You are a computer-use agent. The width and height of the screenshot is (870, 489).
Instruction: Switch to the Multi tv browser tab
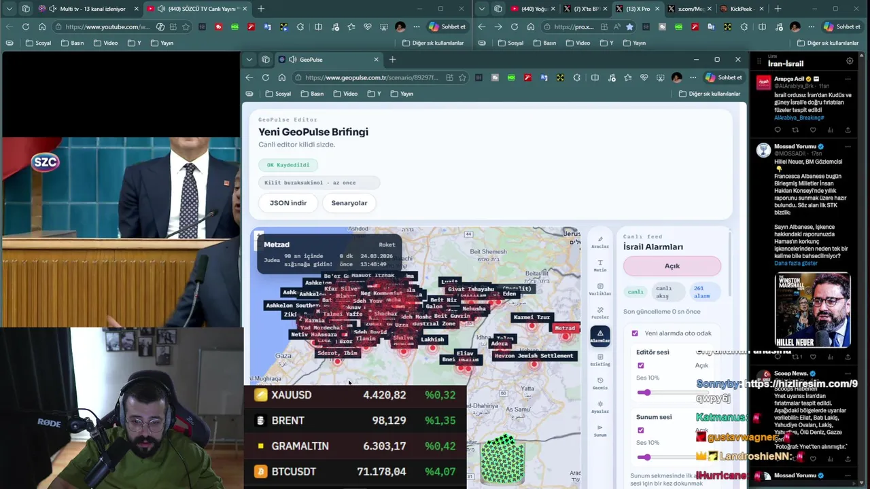pyautogui.click(x=87, y=9)
